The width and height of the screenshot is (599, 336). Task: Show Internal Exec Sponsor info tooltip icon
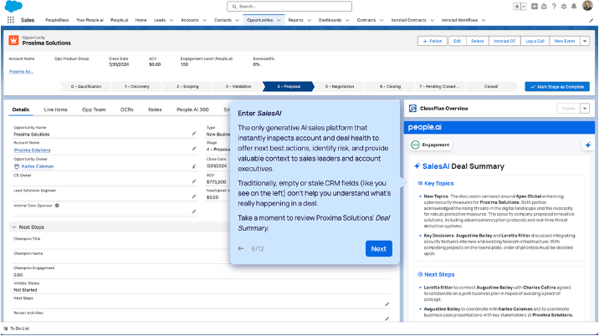tap(57, 206)
